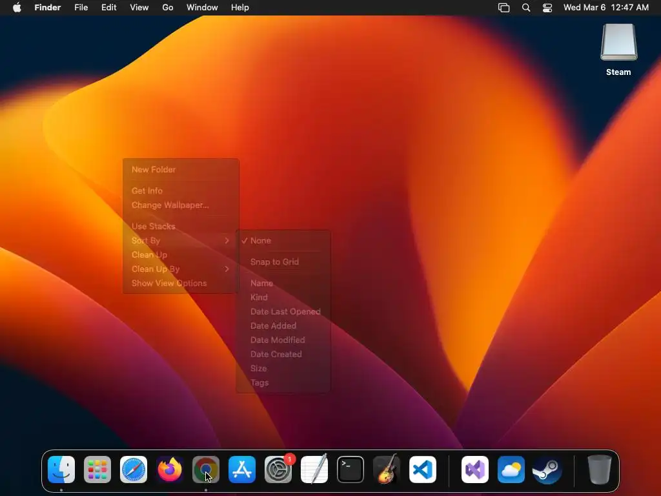
Task: Click the Stage Manager menu bar icon
Action: [503, 8]
